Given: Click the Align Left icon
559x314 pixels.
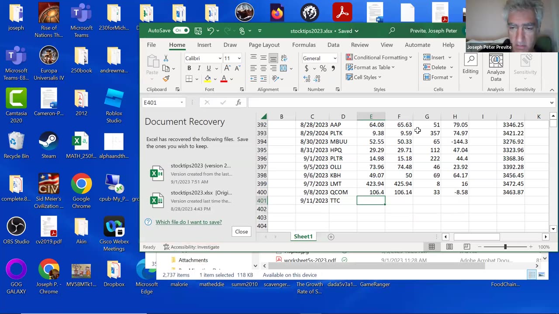Looking at the screenshot, I should (253, 68).
